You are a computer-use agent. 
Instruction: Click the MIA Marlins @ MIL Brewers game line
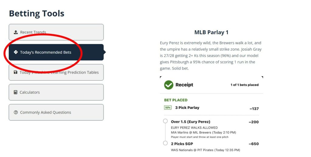203,132
